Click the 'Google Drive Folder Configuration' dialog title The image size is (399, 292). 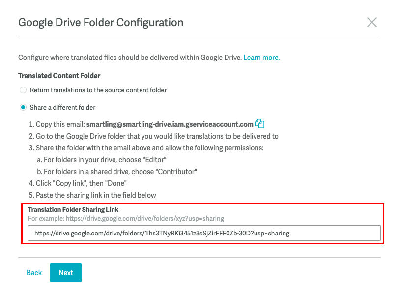tap(101, 23)
